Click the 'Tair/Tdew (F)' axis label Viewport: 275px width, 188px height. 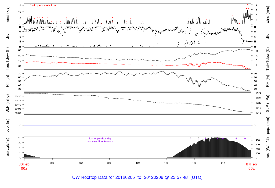8,59
